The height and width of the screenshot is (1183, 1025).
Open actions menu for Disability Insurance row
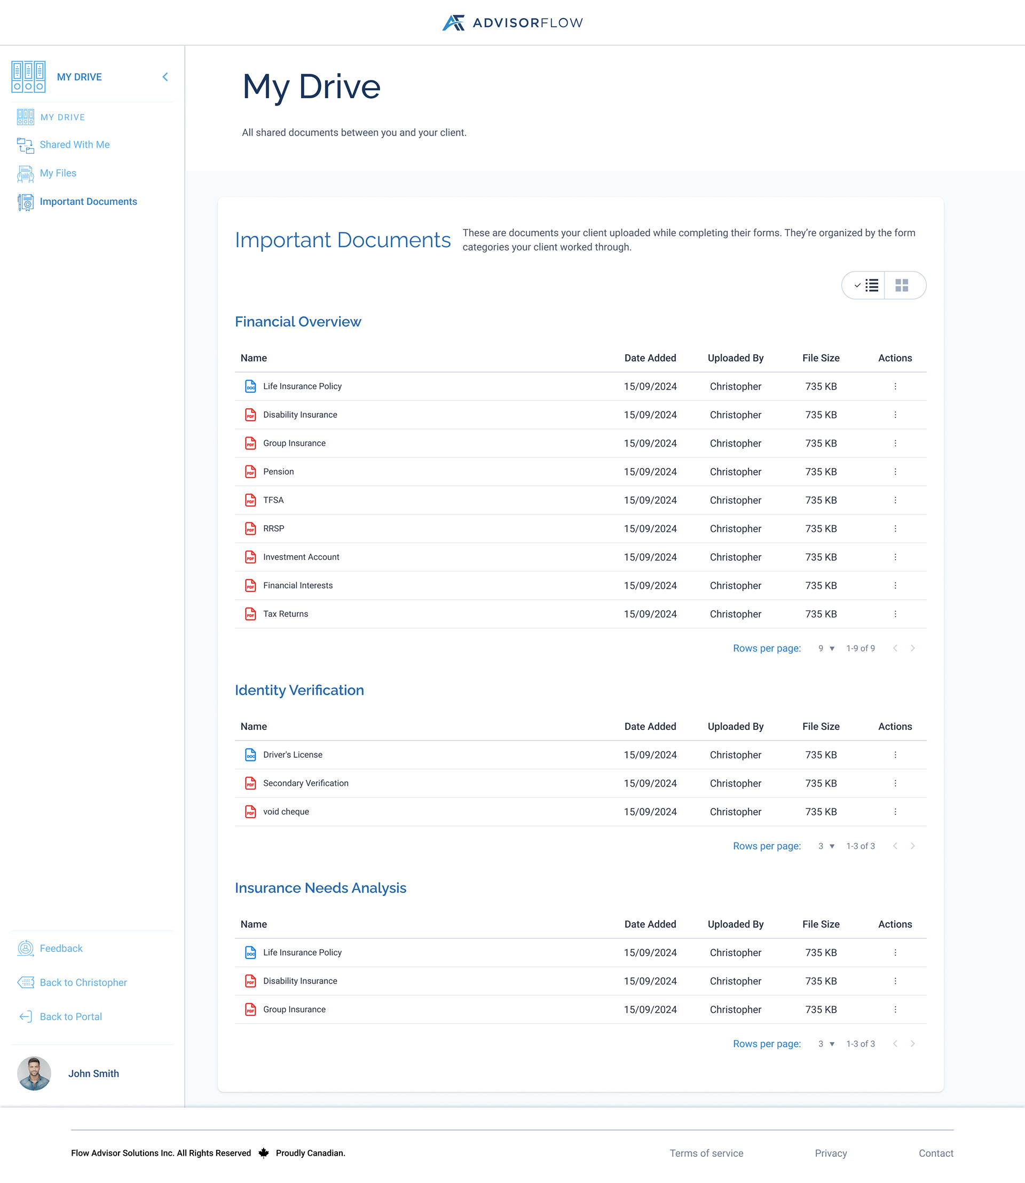click(x=895, y=415)
